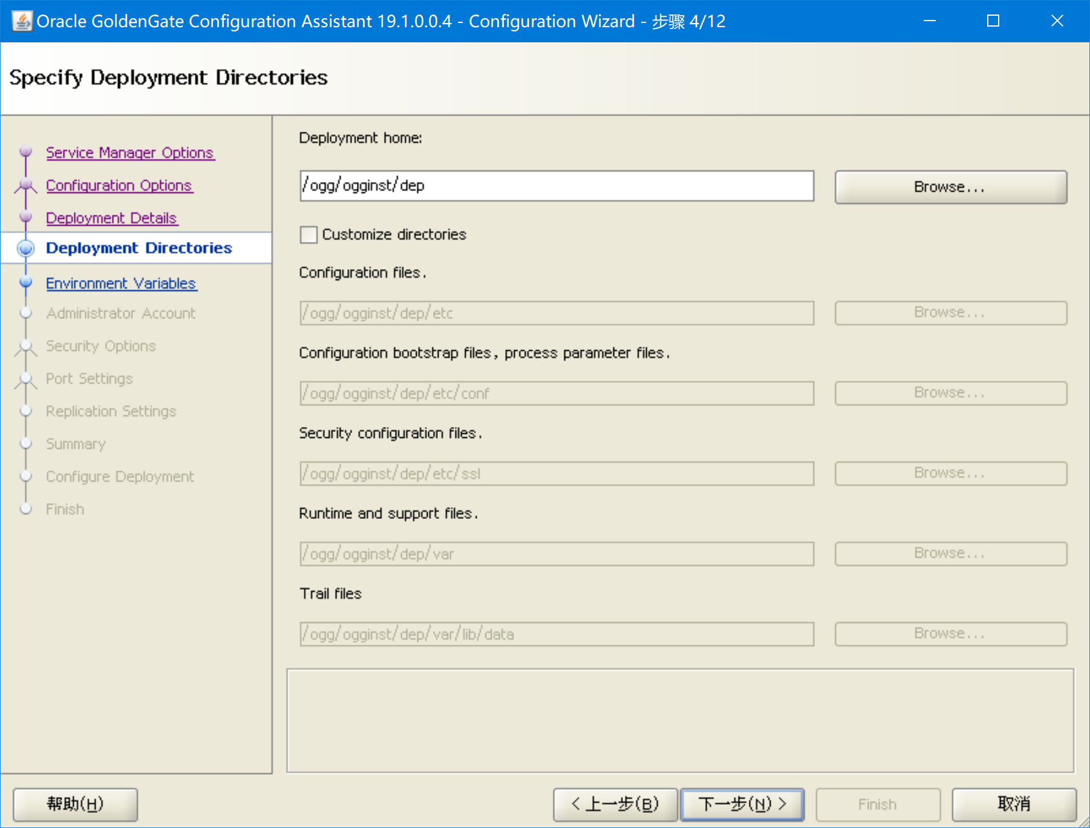
Task: Open the Deployment Details step
Action: pyautogui.click(x=111, y=218)
